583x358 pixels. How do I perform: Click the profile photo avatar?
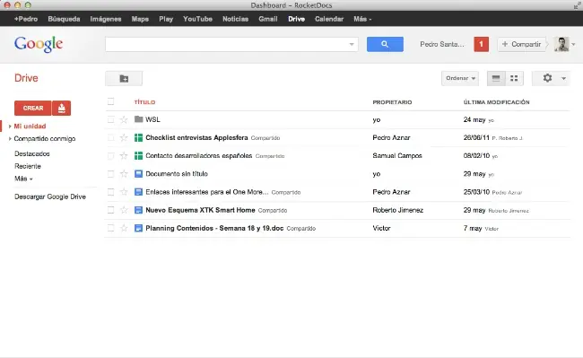(x=561, y=44)
